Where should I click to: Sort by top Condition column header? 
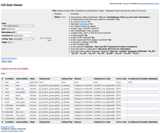(x=10, y=79)
